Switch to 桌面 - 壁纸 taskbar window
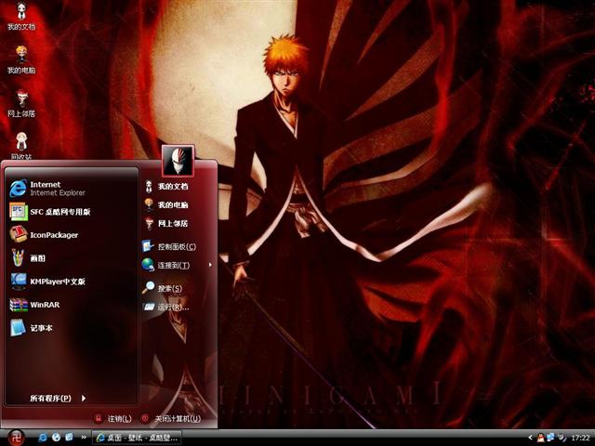Viewport: 595px width, 446px height. 137,438
